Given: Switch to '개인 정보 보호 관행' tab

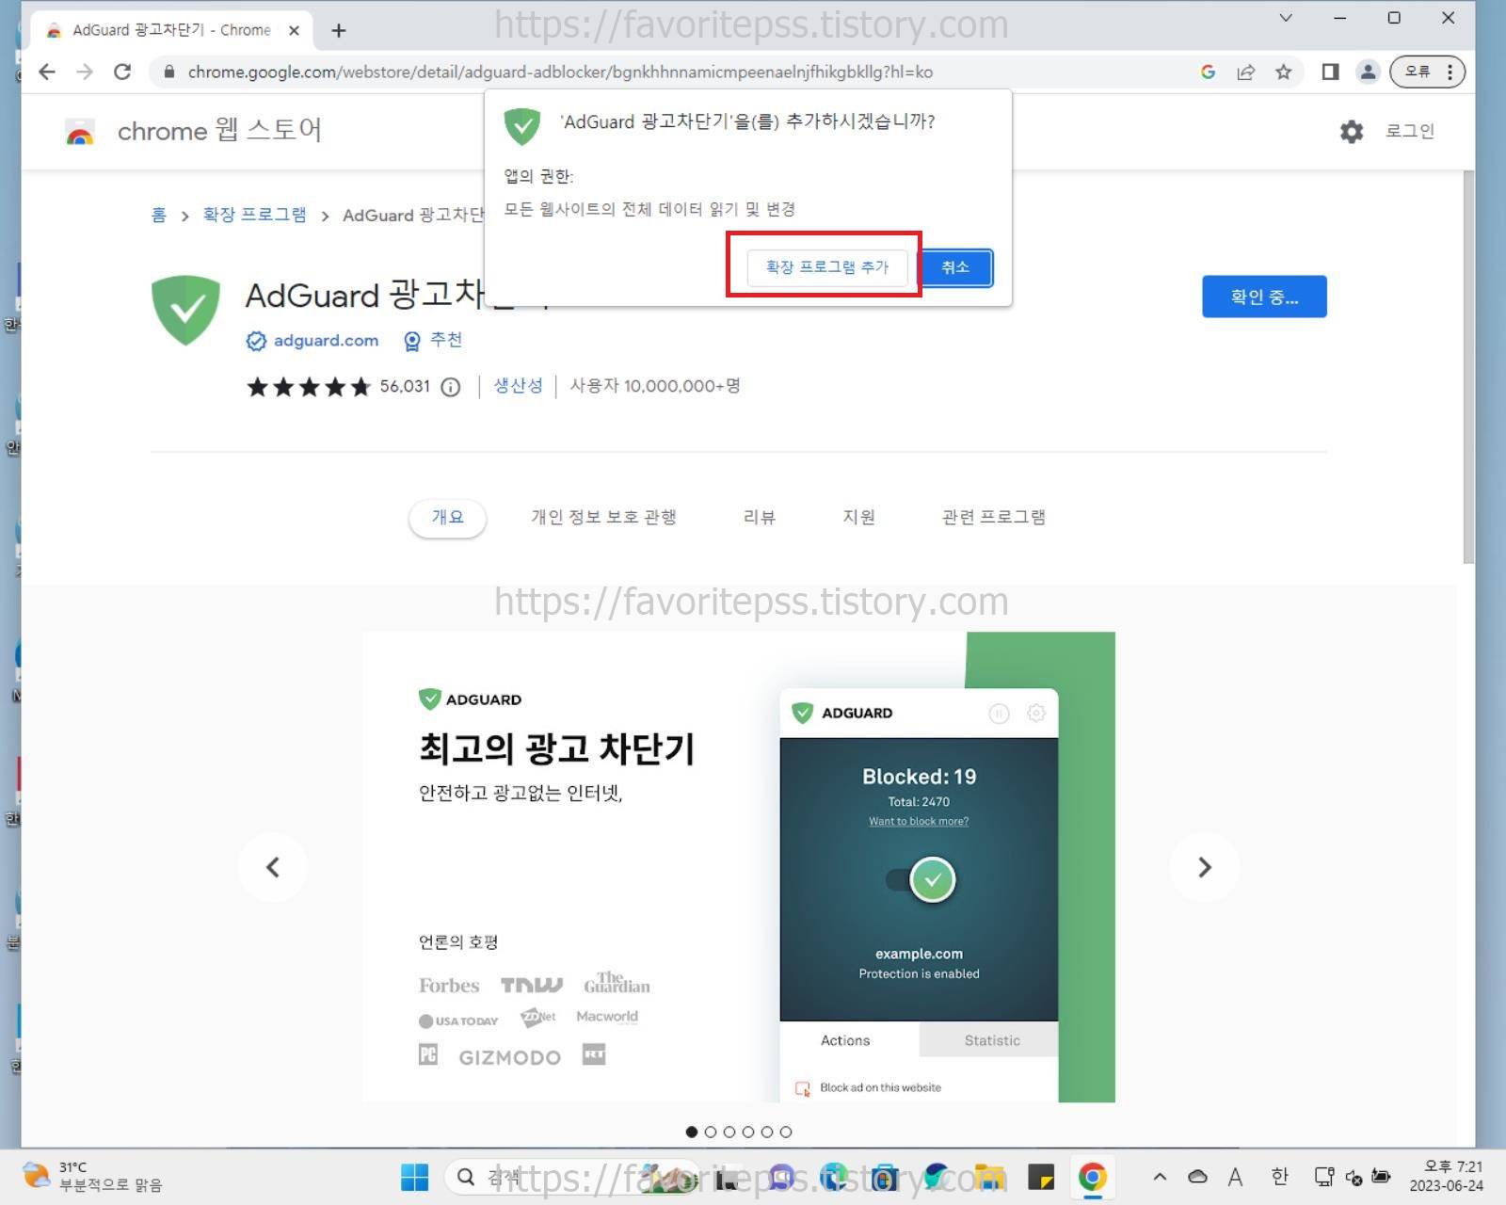Looking at the screenshot, I should [x=603, y=517].
